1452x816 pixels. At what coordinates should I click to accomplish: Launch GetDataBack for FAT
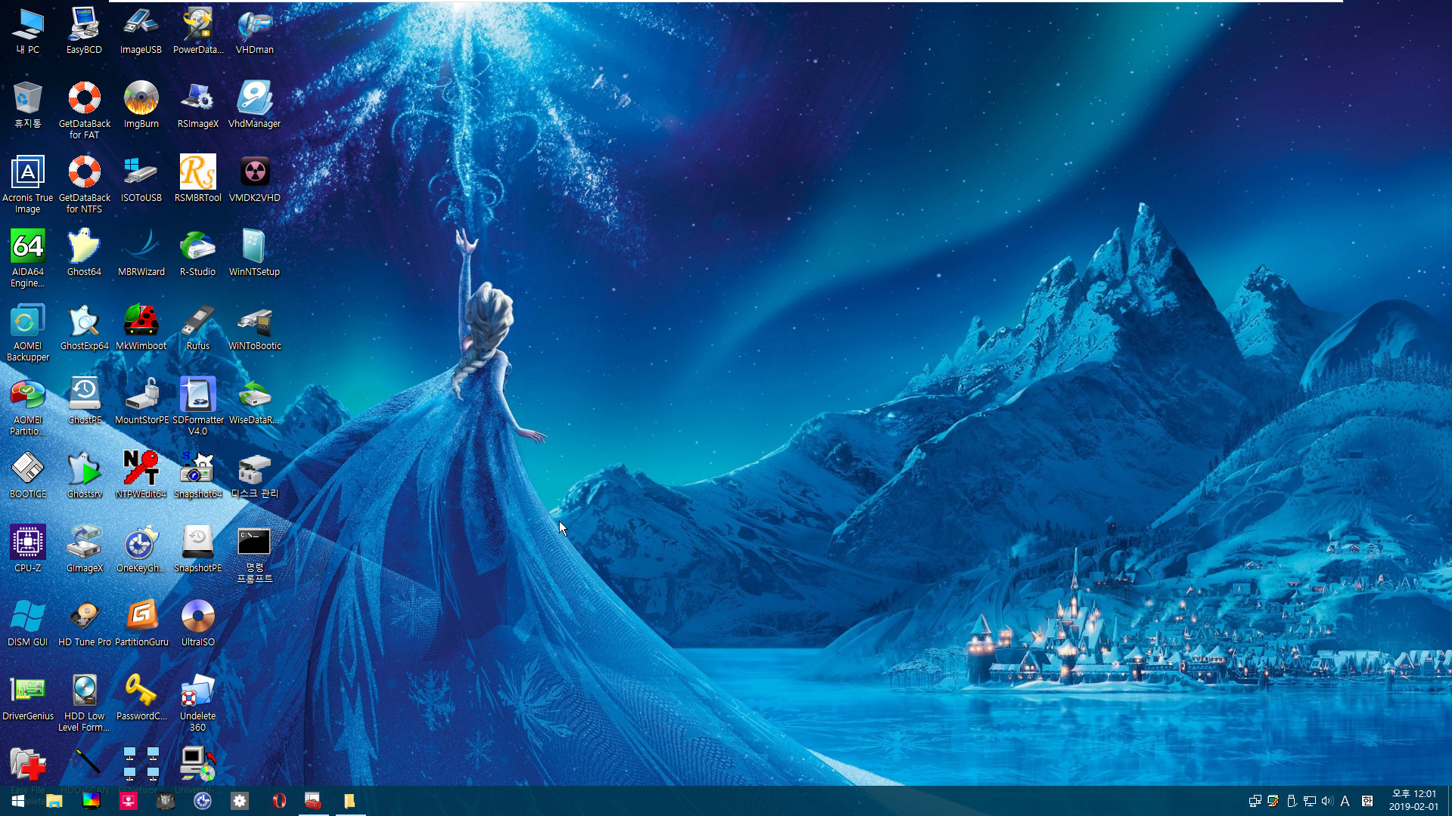click(x=84, y=110)
